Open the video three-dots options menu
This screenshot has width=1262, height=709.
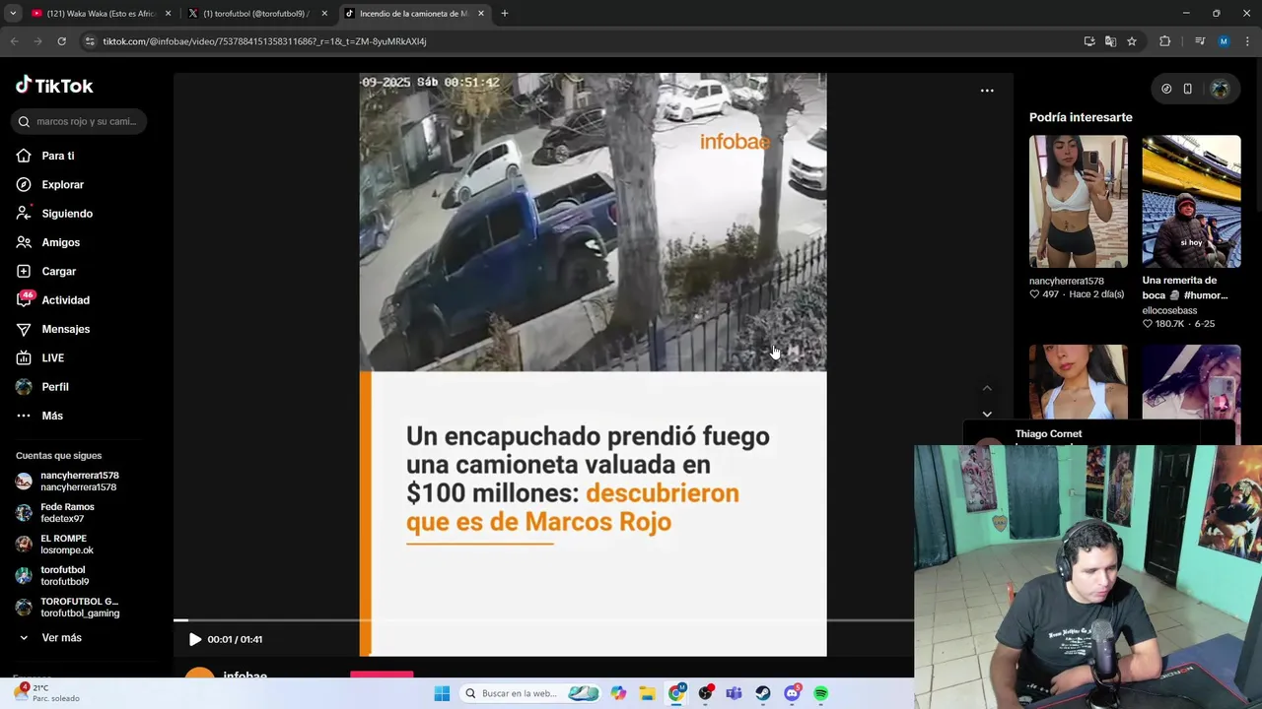[987, 91]
